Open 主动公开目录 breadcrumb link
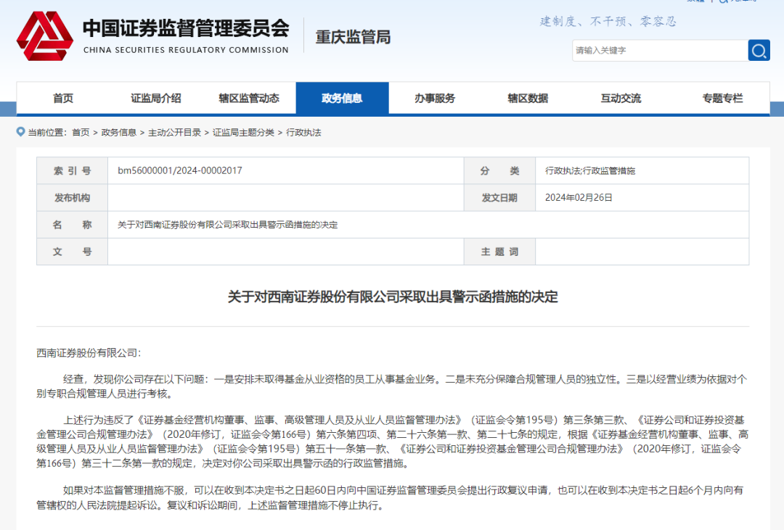The image size is (784, 530). point(175,133)
